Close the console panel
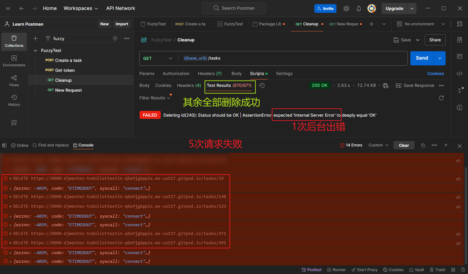Image resolution: width=468 pixels, height=274 pixels. click(460, 146)
